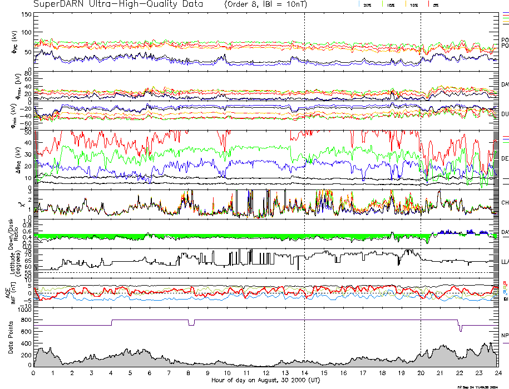Click the 'ACE IMF (nT)' axis label
The width and height of the screenshot is (509, 389).
11,293
